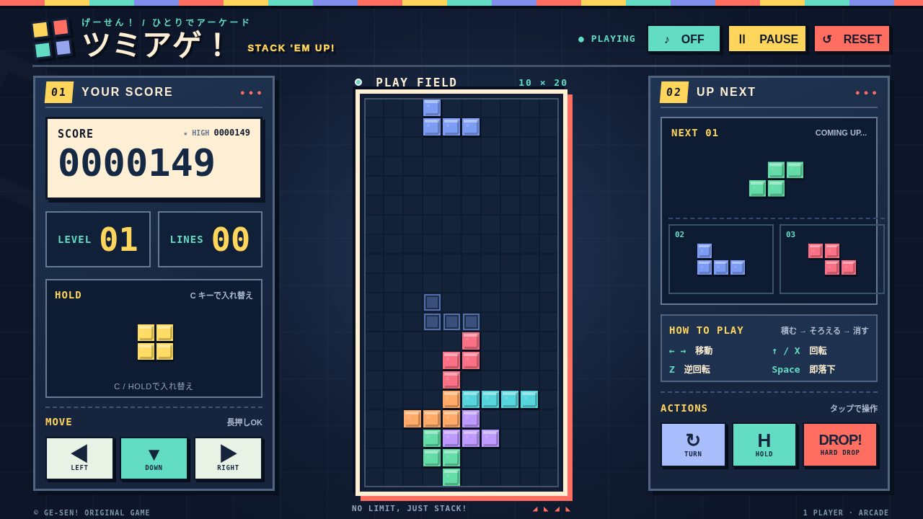Click the ↑ / X 回転 key hint
This screenshot has height=519, width=923.
point(799,350)
